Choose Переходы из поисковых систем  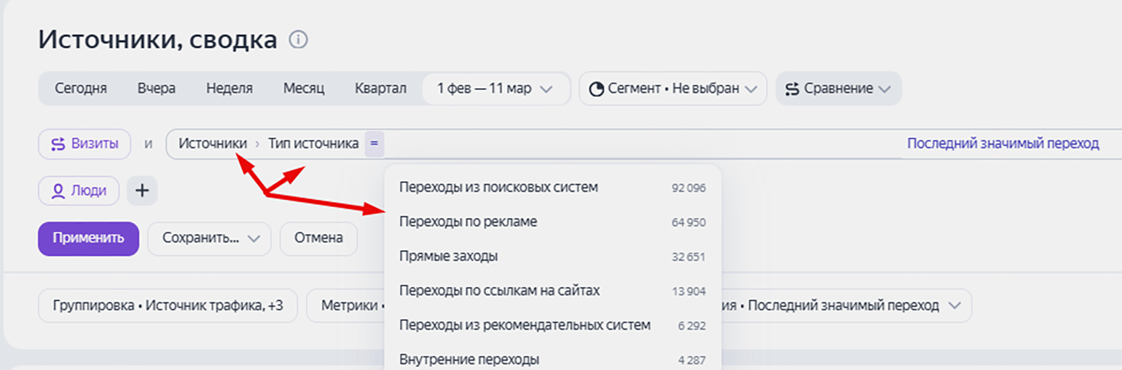498,188
